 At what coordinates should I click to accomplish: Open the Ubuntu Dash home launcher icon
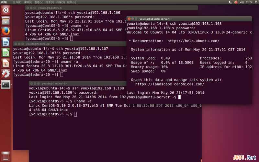(x=6, y=10)
